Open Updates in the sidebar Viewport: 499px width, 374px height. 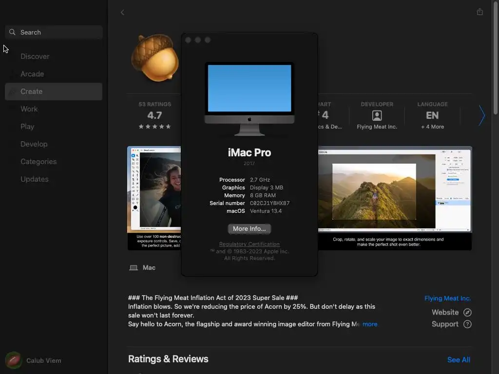35,179
